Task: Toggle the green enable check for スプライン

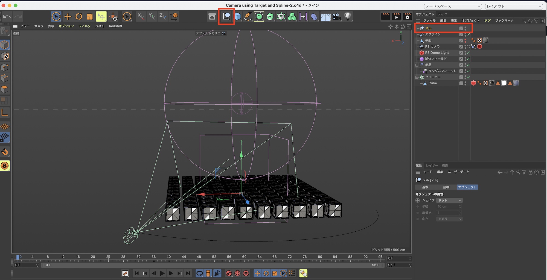Action: [x=468, y=34]
